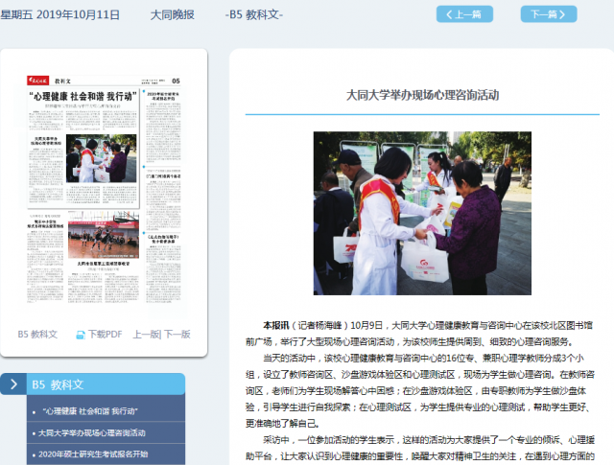Click newspaper name 大同晚报 in header

click(x=173, y=15)
